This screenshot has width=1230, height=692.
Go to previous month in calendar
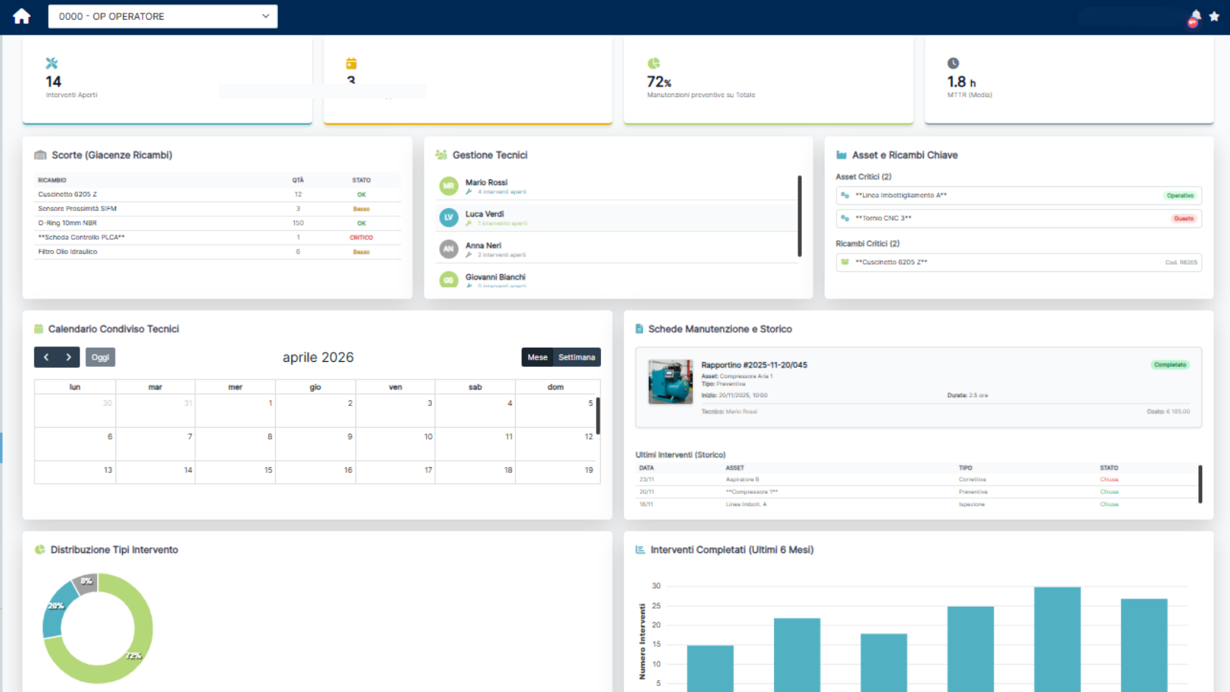(x=46, y=357)
